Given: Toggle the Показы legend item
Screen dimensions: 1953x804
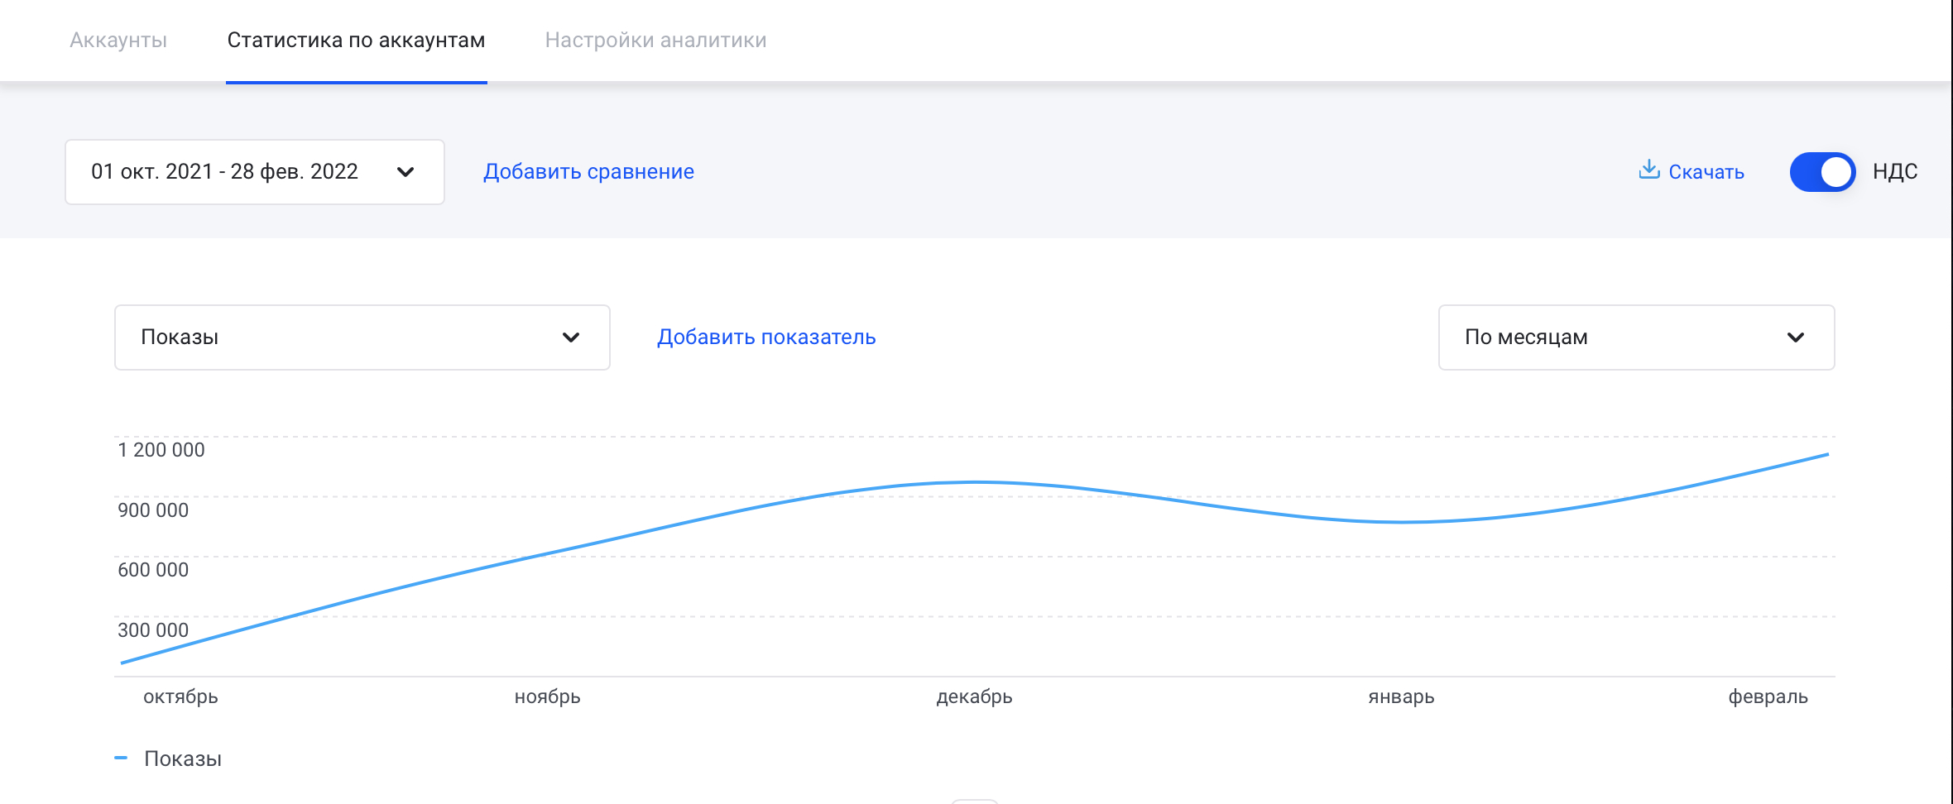Looking at the screenshot, I should tap(182, 759).
